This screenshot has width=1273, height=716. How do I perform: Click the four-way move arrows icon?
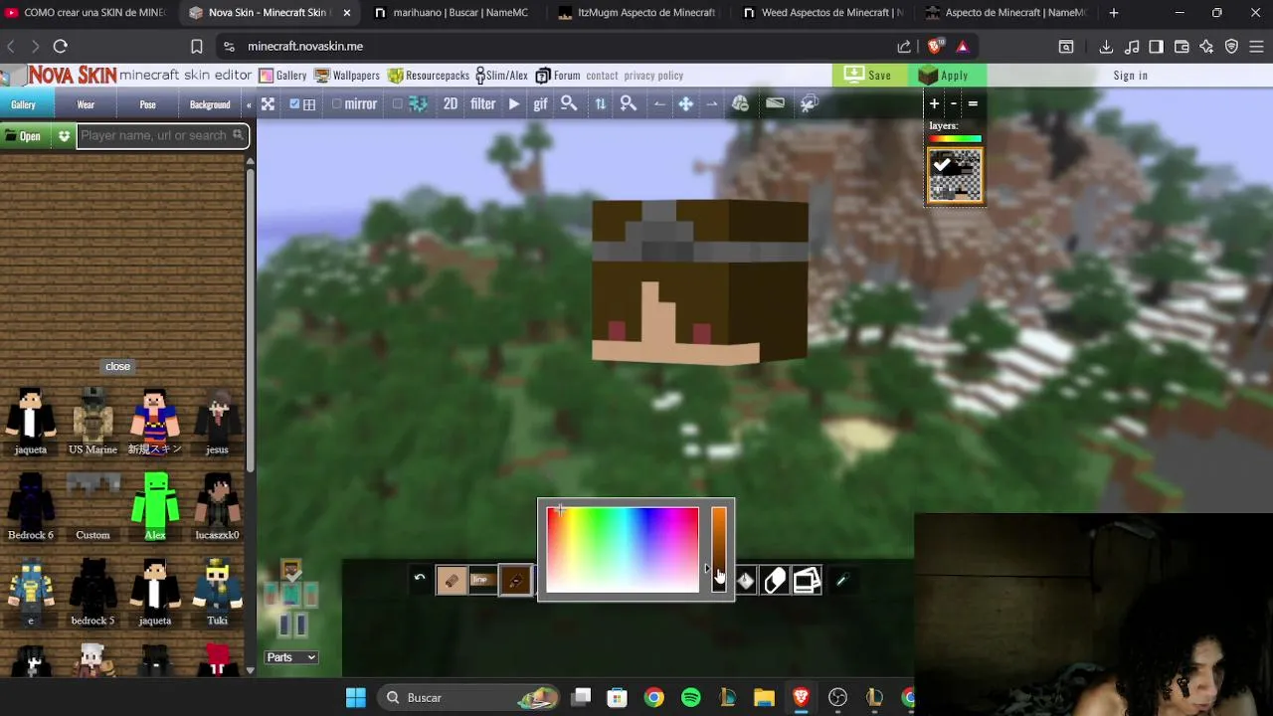point(686,103)
